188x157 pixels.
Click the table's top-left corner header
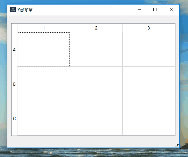(14, 28)
